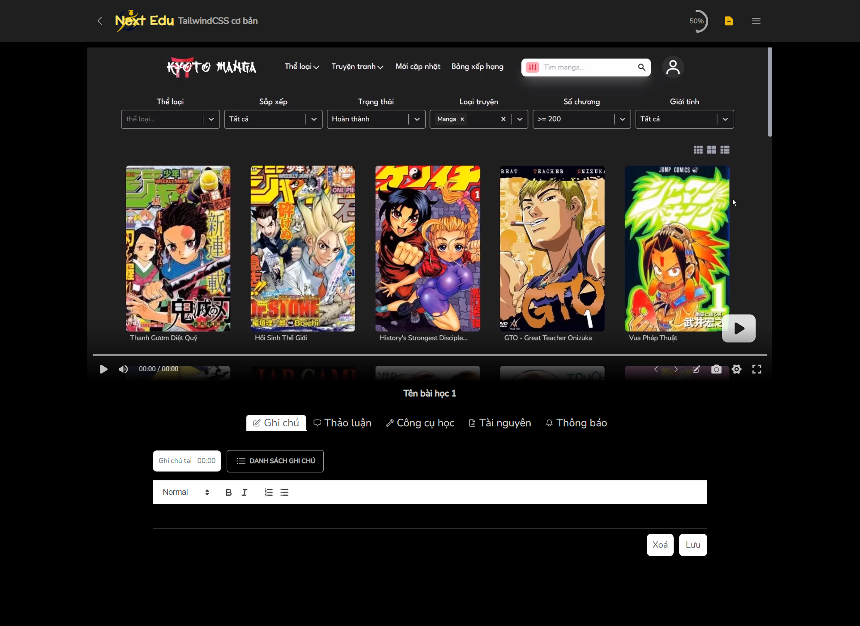The height and width of the screenshot is (626, 860).
Task: Click the Lưu button
Action: click(692, 545)
